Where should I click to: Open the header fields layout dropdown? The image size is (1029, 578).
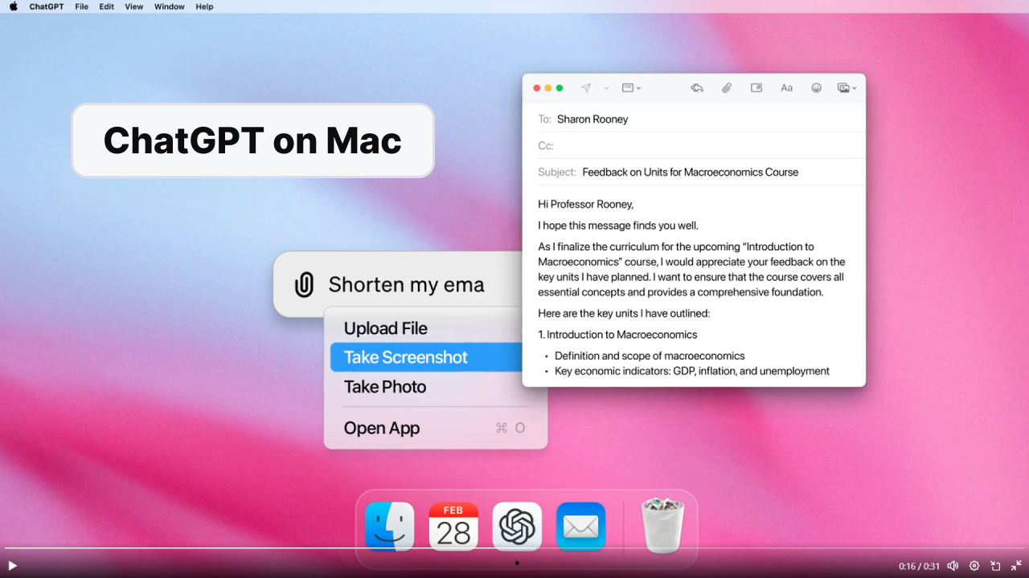[631, 88]
